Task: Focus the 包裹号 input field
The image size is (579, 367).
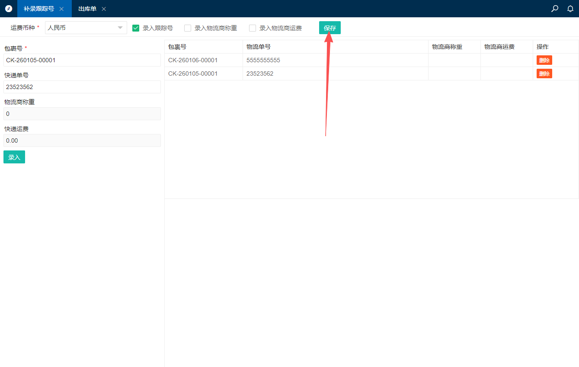Action: point(82,60)
